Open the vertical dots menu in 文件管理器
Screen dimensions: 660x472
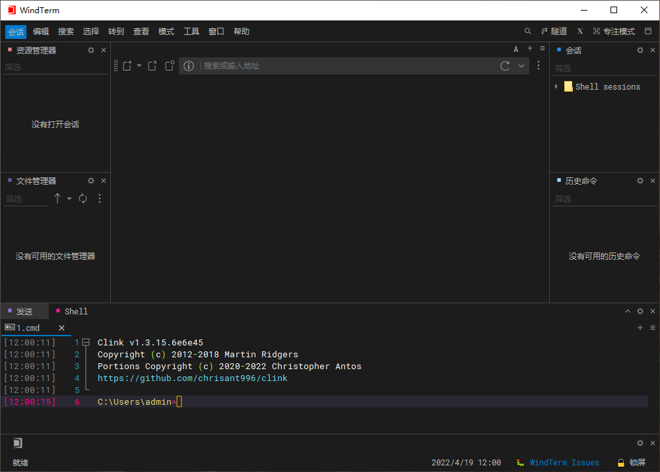point(100,198)
